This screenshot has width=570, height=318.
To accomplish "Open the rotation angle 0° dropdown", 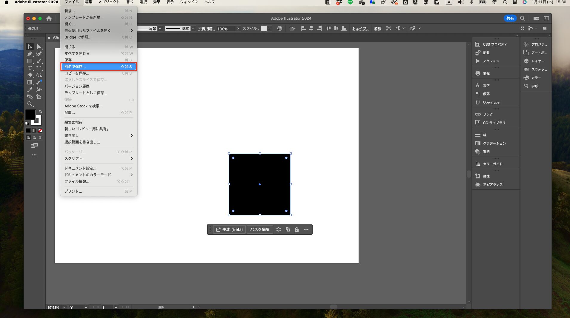I will pyautogui.click(x=86, y=307).
